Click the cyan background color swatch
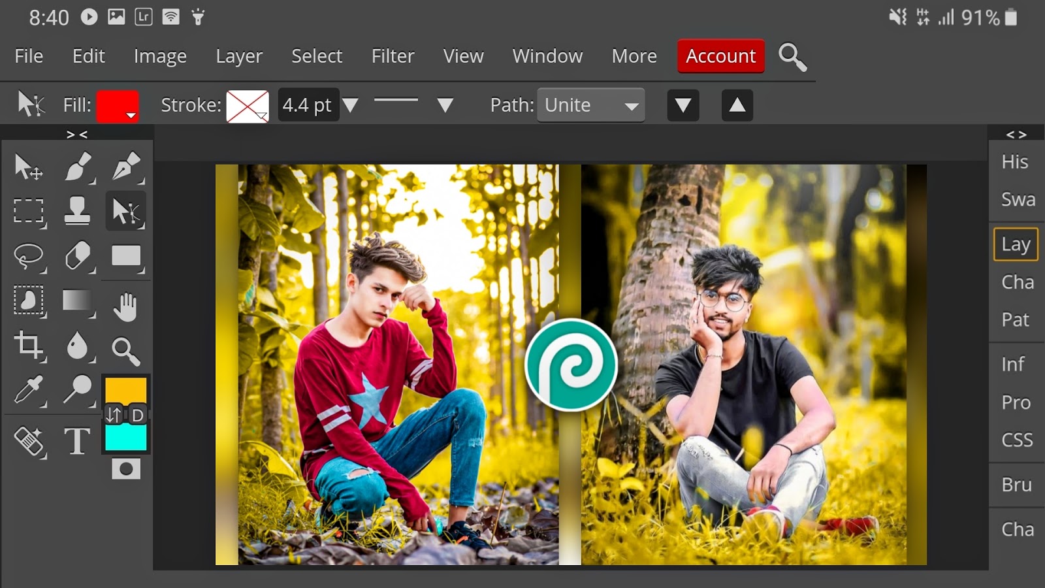This screenshot has height=588, width=1045. [126, 438]
